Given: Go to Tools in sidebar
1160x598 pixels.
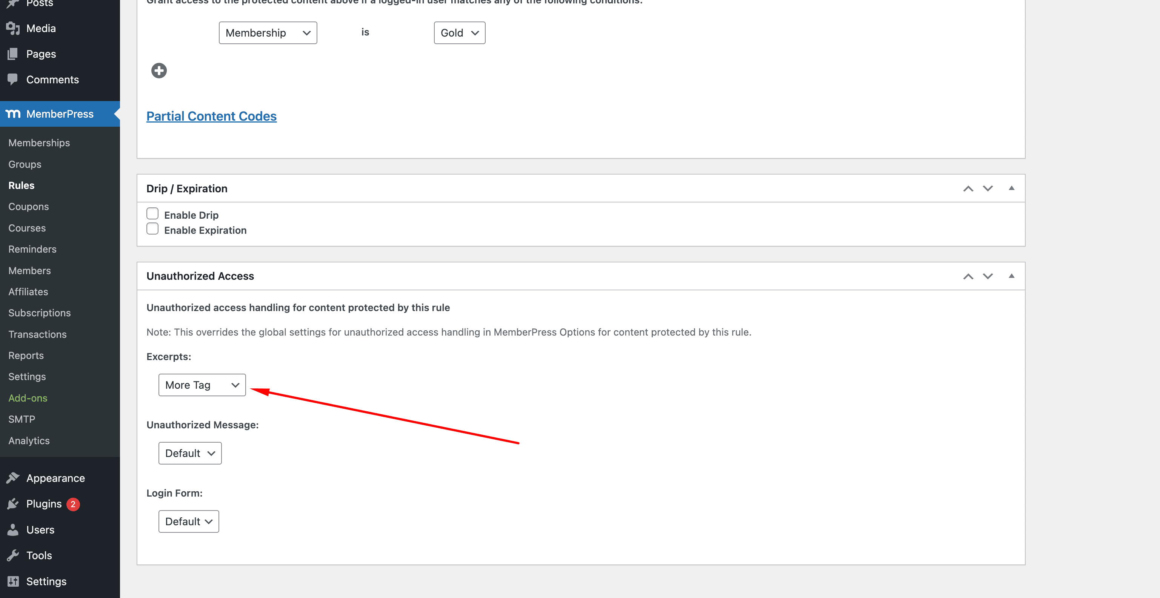Looking at the screenshot, I should tap(39, 556).
